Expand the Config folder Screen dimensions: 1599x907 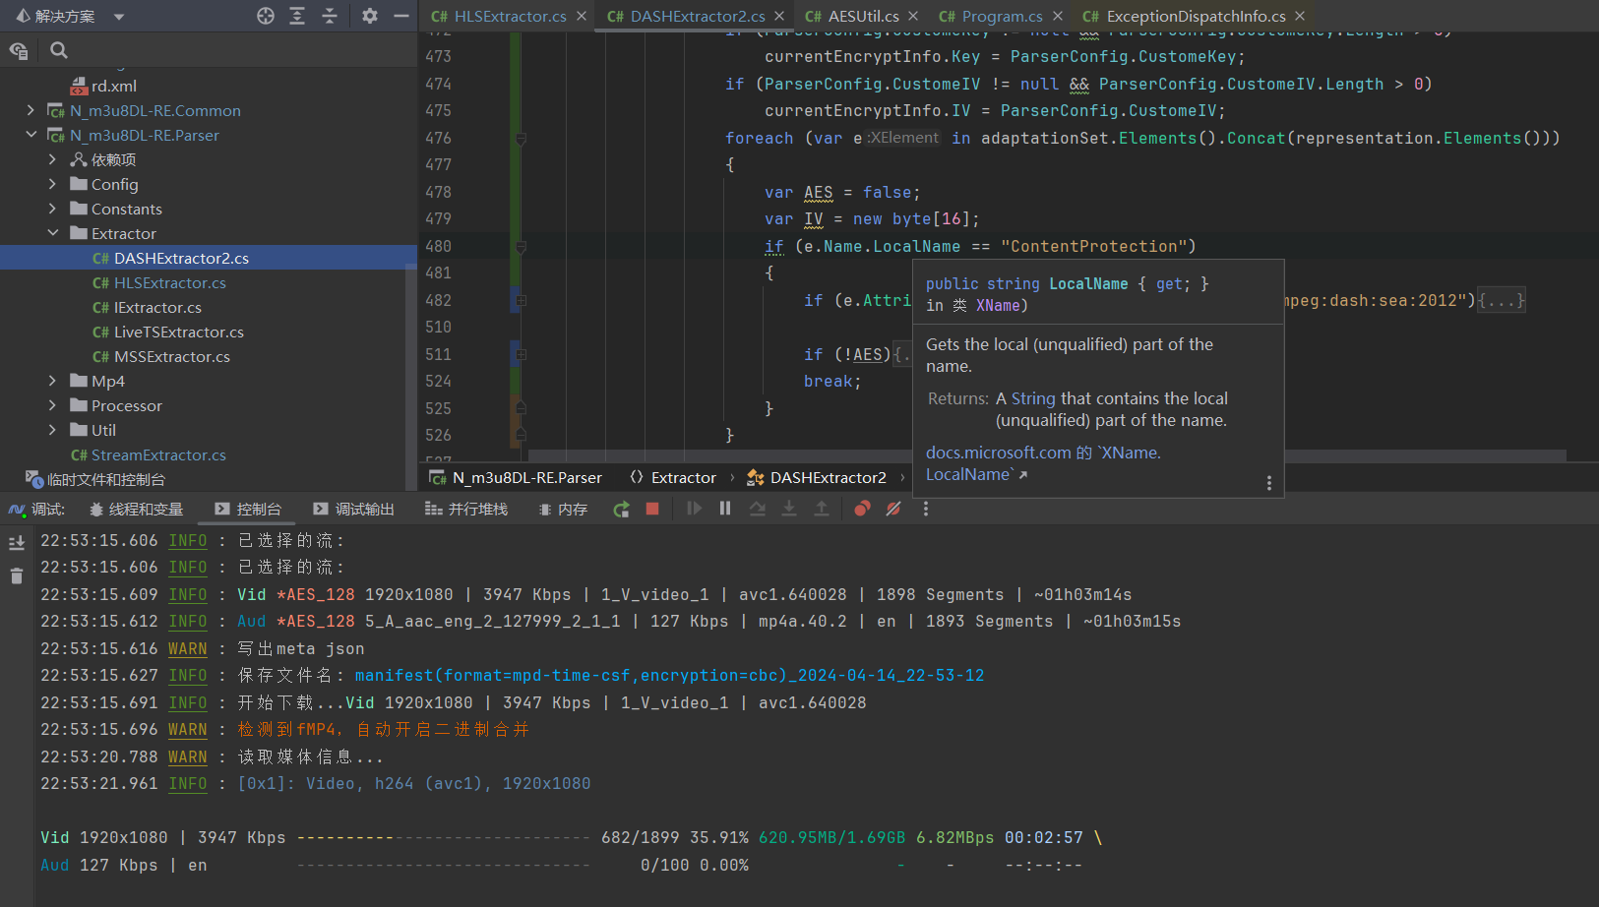[52, 184]
